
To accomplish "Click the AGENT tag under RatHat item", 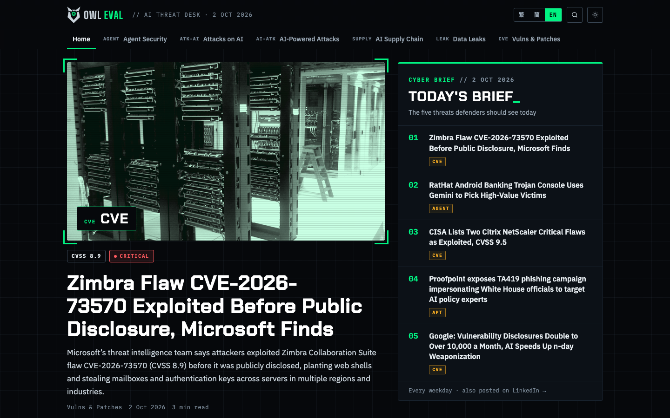I will coord(441,209).
